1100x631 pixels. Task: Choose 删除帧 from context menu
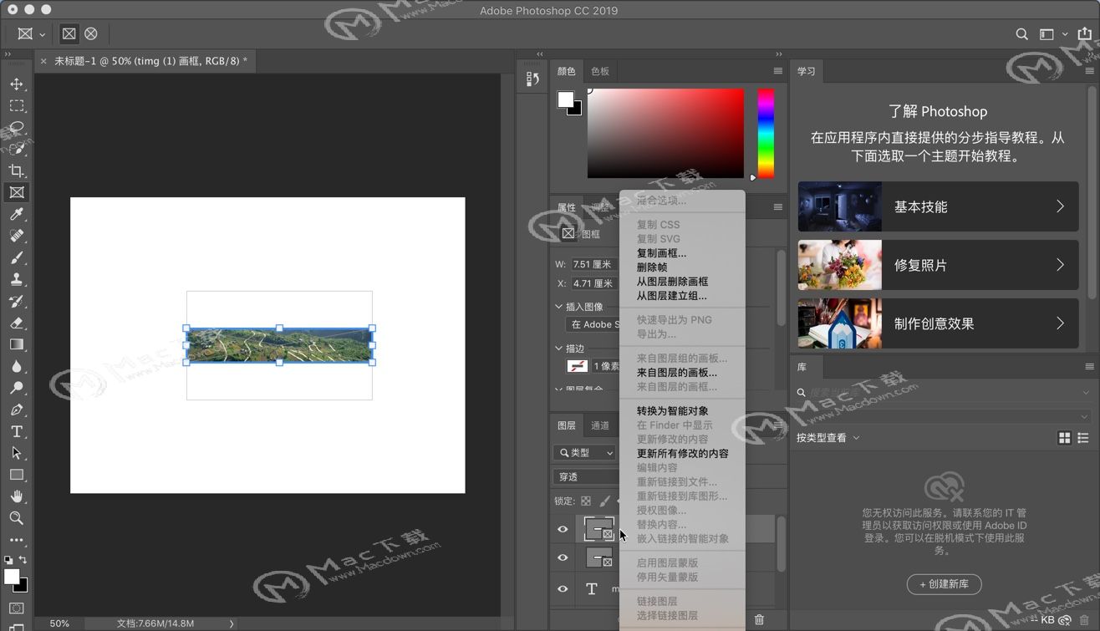point(652,267)
